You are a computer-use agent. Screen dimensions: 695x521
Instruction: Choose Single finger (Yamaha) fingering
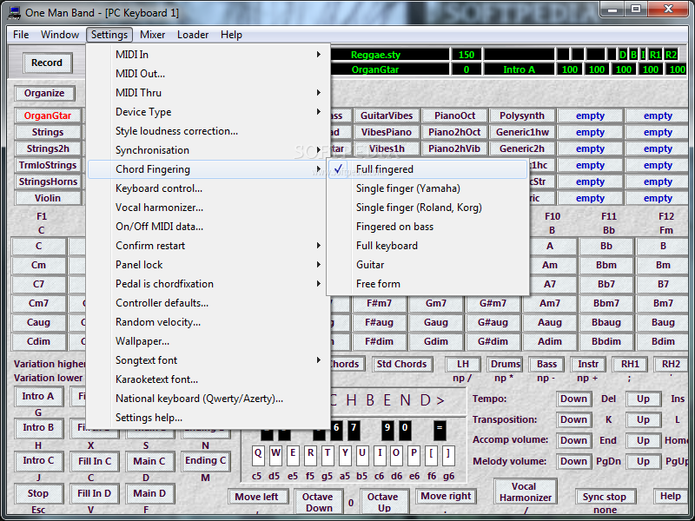point(427,188)
